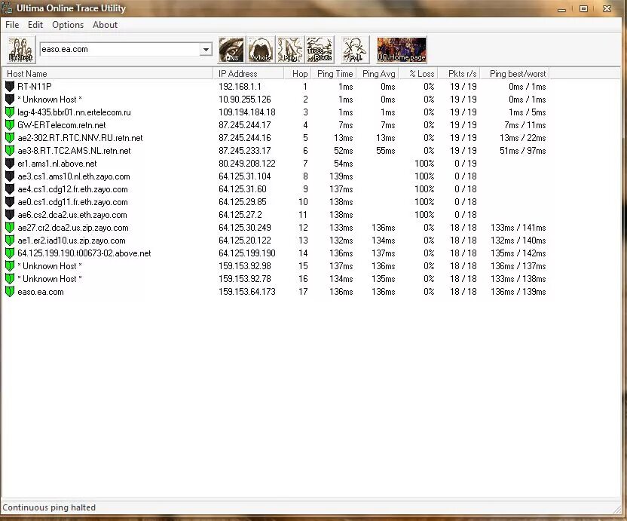Select the IP cell 87.245.244.17
The height and width of the screenshot is (521, 627).
(245, 125)
